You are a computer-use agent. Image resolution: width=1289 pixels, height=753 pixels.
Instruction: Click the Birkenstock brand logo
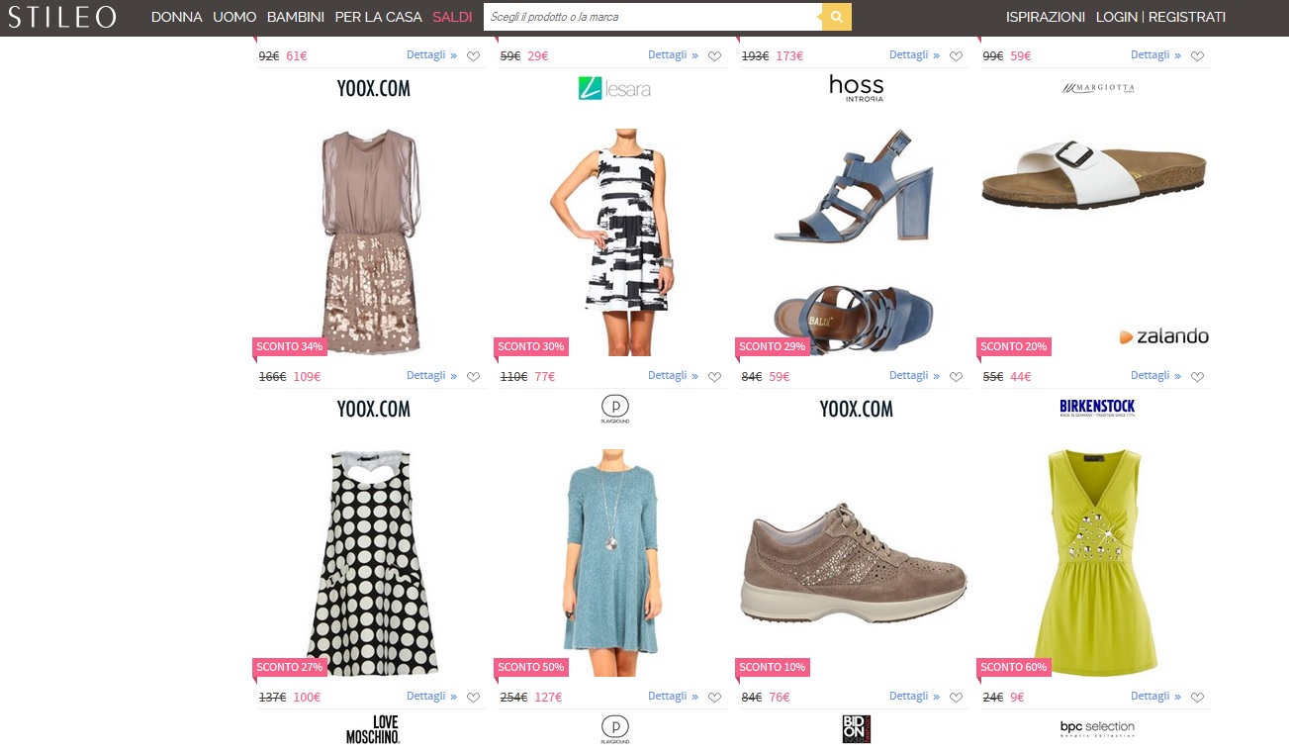(1097, 408)
